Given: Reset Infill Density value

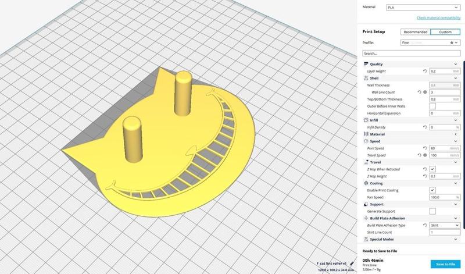Looking at the screenshot, I should pos(425,127).
